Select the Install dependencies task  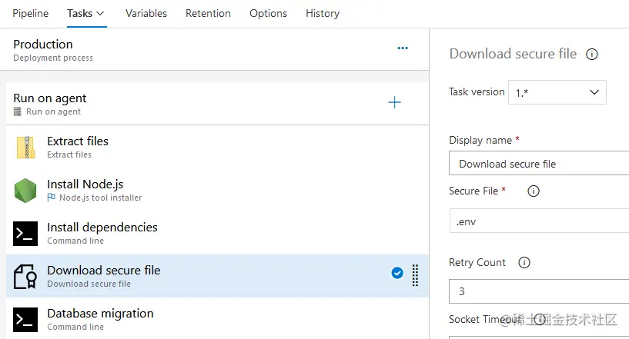click(217, 233)
